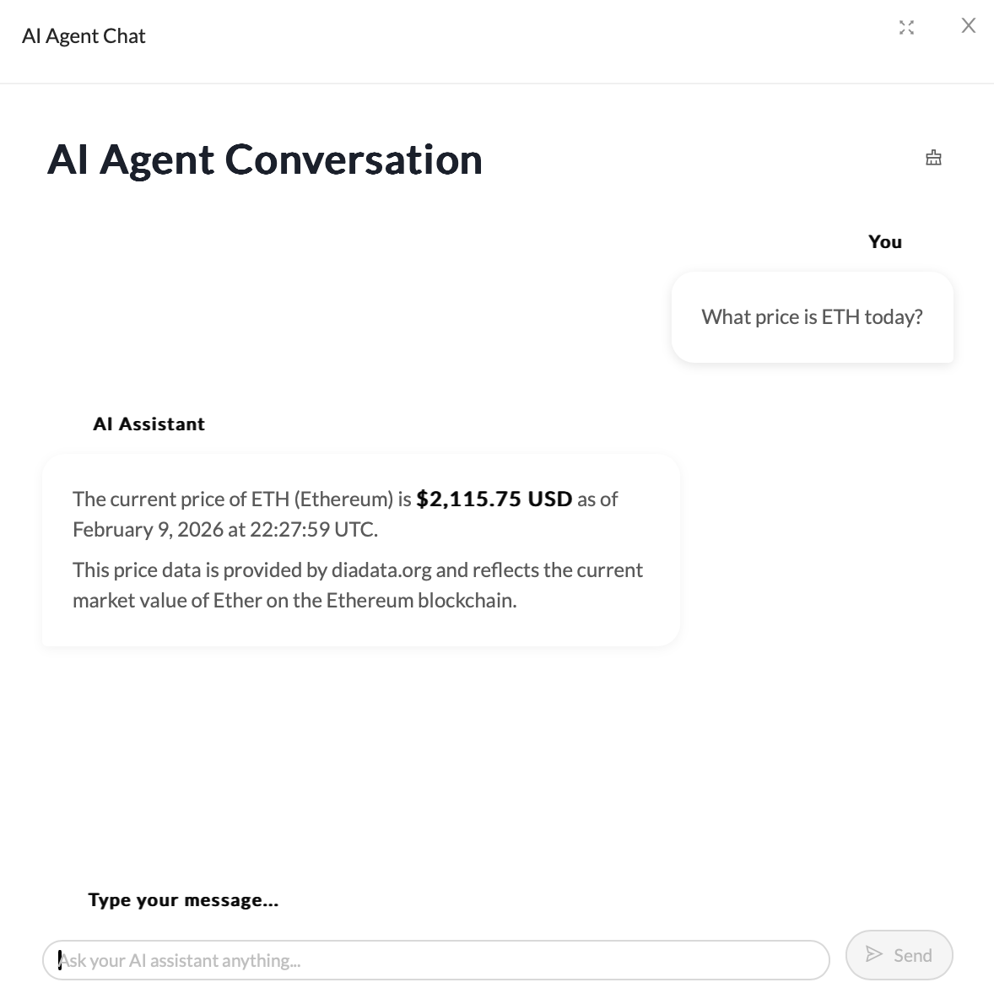The image size is (994, 1004).
Task: Click the bold $2,115.75 USD price
Action: click(494, 499)
